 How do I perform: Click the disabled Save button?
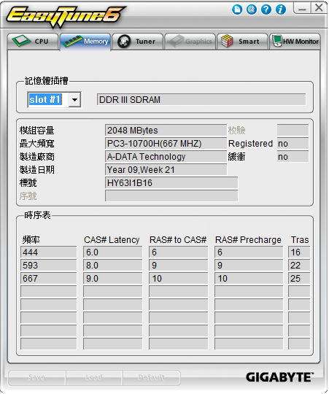pos(37,377)
